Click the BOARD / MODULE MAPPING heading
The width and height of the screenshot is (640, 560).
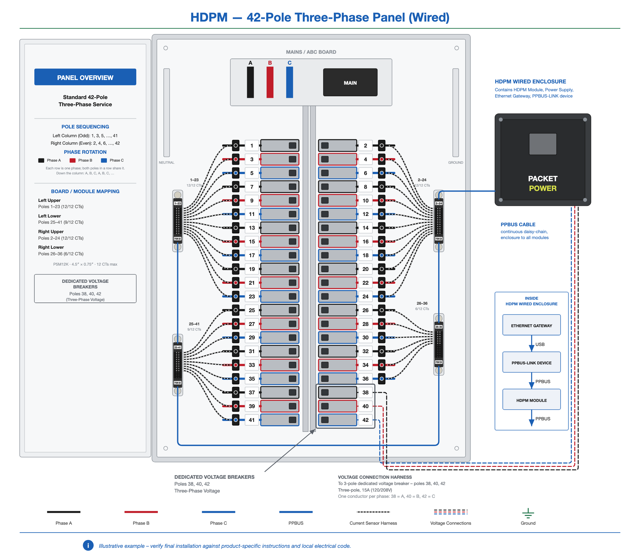pos(85,191)
